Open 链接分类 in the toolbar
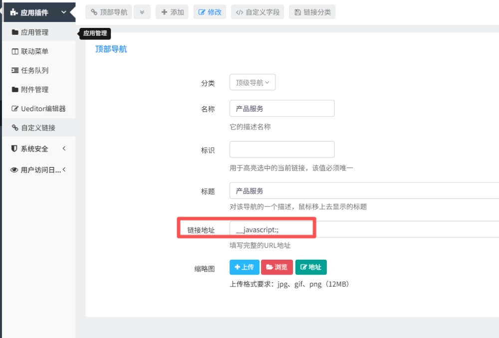This screenshot has width=499, height=338. (x=312, y=12)
